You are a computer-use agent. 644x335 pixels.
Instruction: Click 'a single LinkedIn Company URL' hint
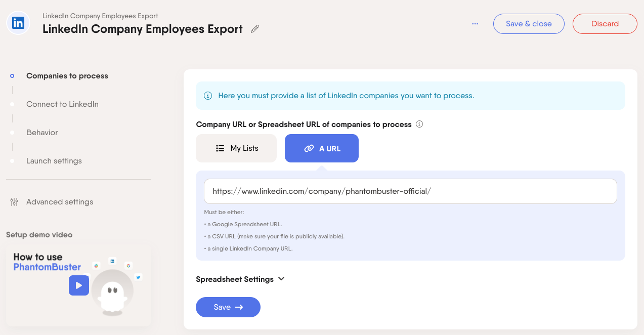pyautogui.click(x=248, y=248)
